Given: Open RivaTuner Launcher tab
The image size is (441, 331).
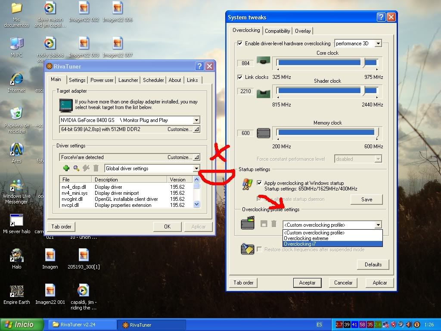Looking at the screenshot, I should point(128,80).
